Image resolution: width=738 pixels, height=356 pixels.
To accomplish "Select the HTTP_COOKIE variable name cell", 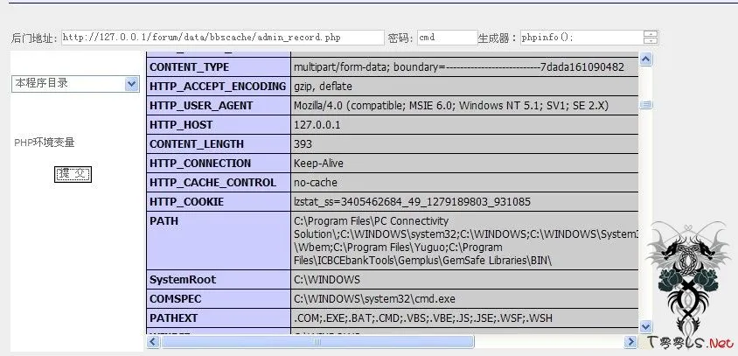I will (219, 201).
